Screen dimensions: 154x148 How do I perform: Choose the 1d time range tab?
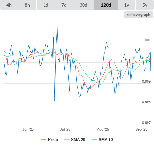46,5
